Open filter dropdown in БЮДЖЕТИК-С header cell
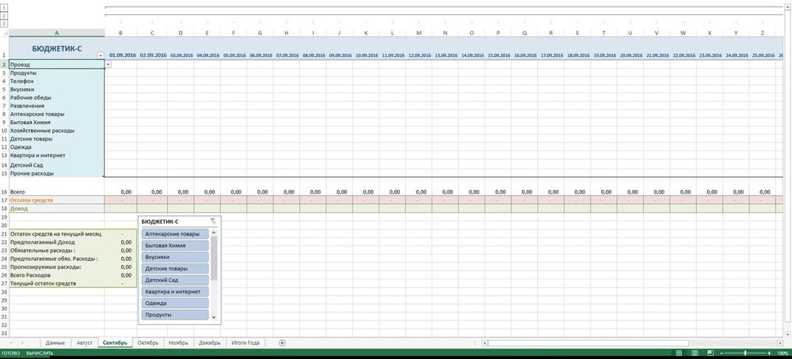Viewport: 792px width, 359px height. click(100, 55)
